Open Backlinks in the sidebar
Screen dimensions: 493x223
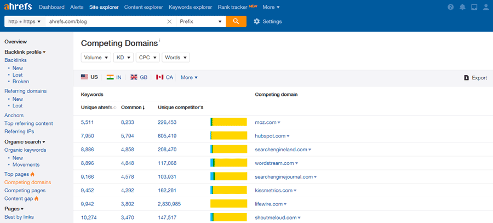(15, 60)
